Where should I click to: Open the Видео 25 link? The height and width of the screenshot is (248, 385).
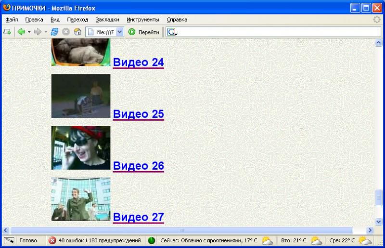(139, 114)
